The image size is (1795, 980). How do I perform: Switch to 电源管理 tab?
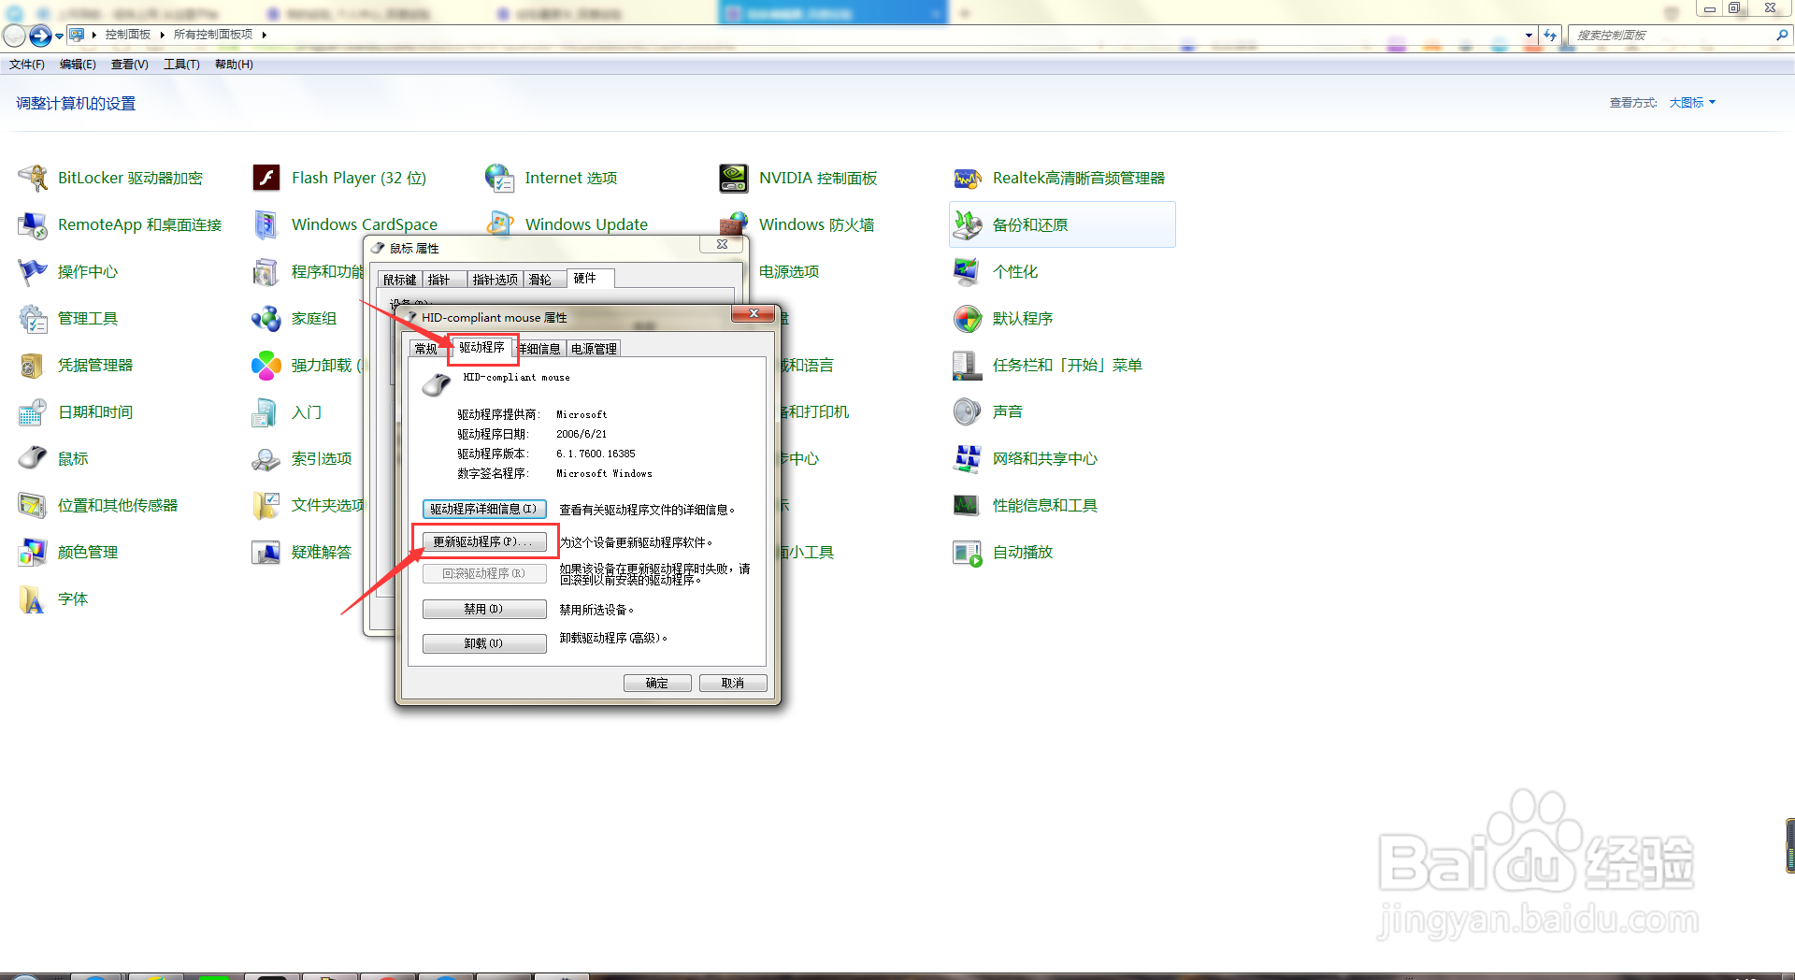click(594, 349)
